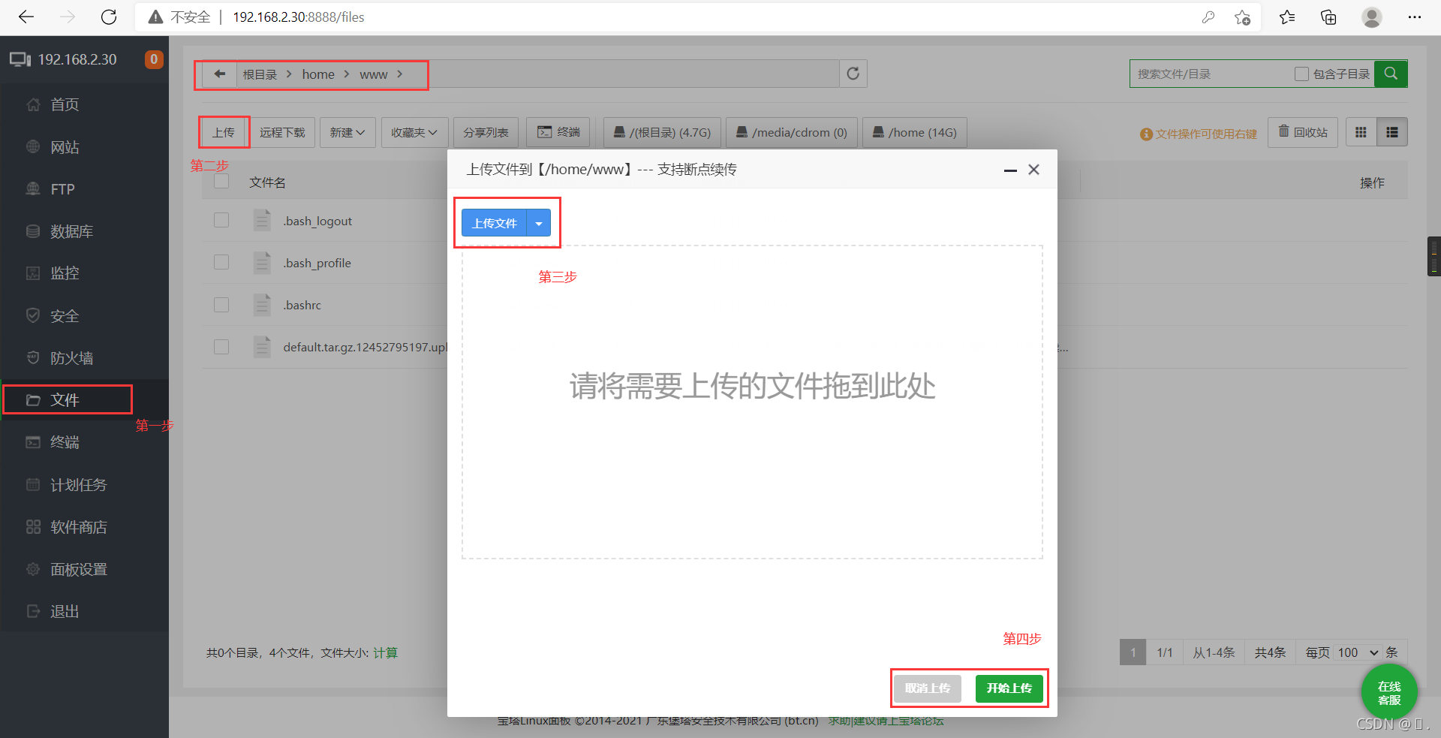Click the browser forward arrow
The width and height of the screenshot is (1441, 738).
click(x=68, y=17)
